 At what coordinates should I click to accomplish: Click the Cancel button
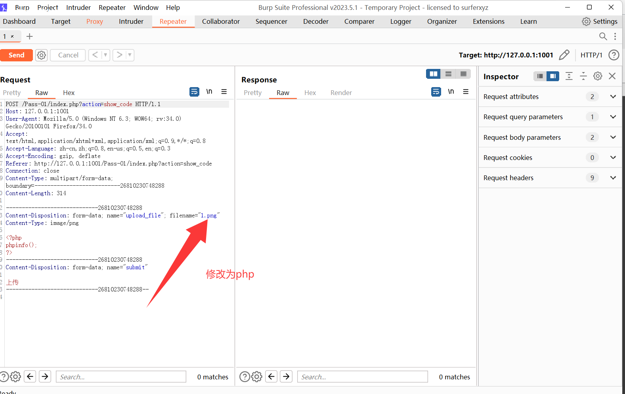[68, 55]
